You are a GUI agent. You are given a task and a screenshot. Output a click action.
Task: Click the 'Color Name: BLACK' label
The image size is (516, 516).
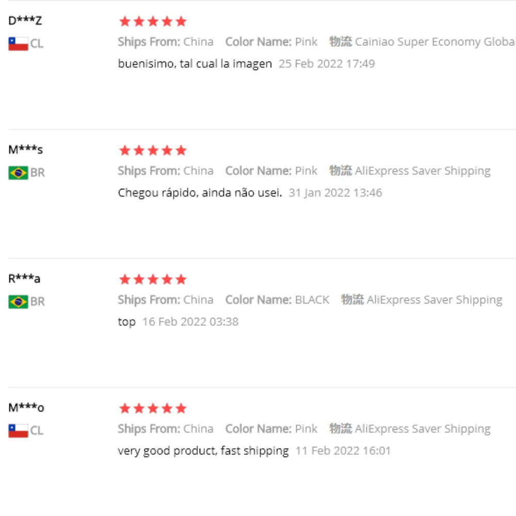tap(277, 300)
